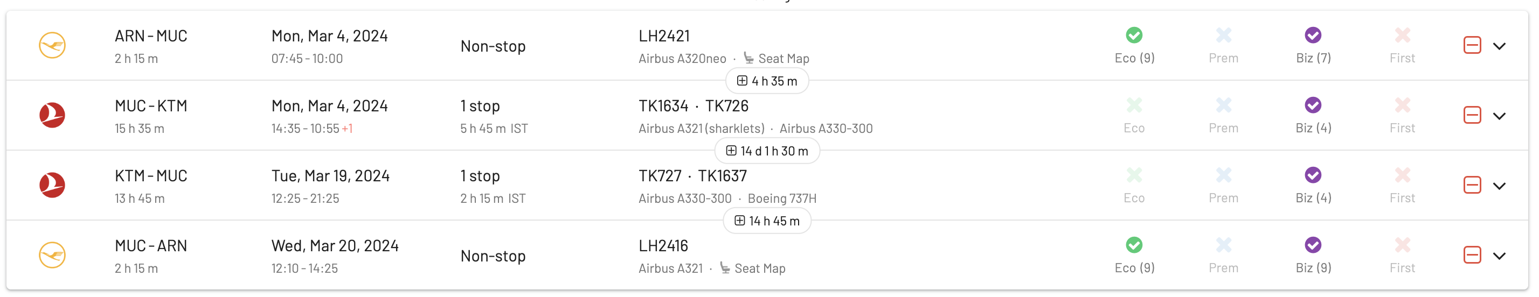Remove the MUC-KTM segment using minus icon
1539x297 pixels.
coord(1472,115)
